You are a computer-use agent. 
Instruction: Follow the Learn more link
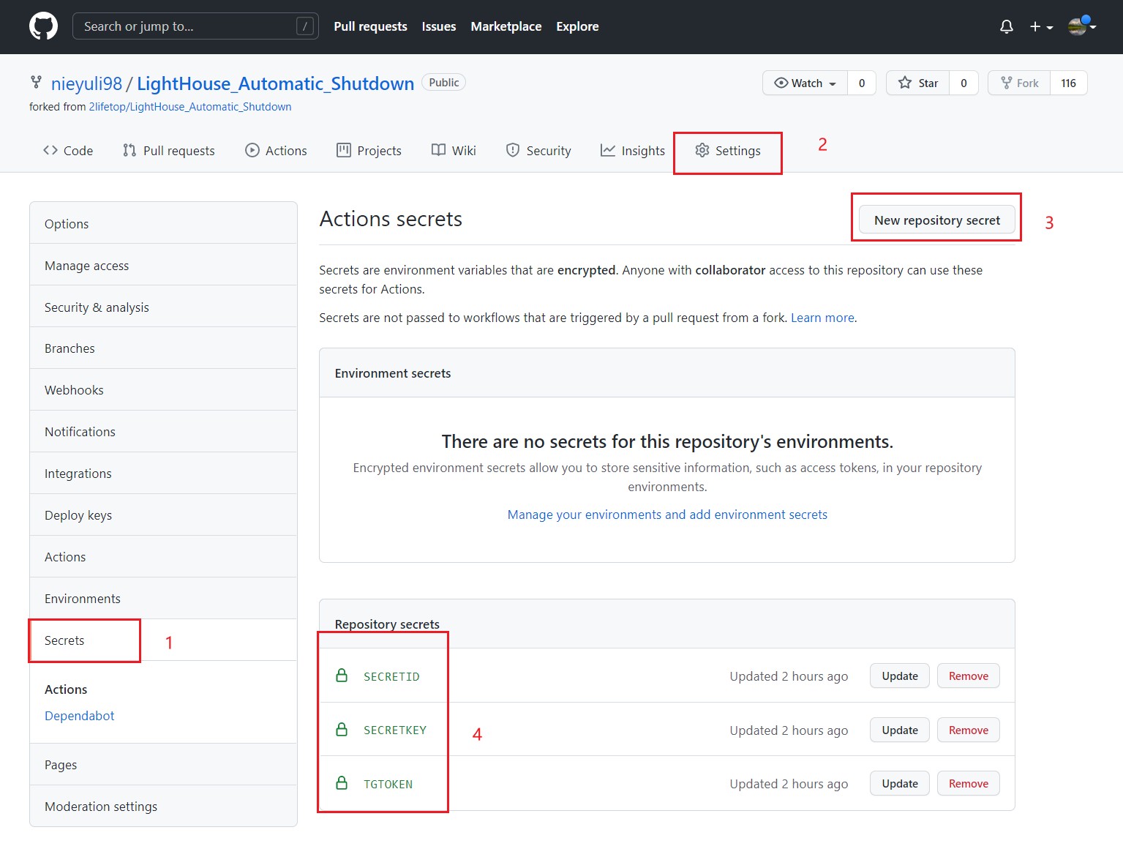click(x=822, y=318)
